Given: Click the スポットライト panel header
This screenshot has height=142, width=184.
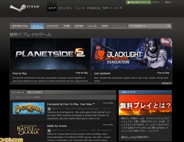Looking at the screenshot, I should 145,92.
